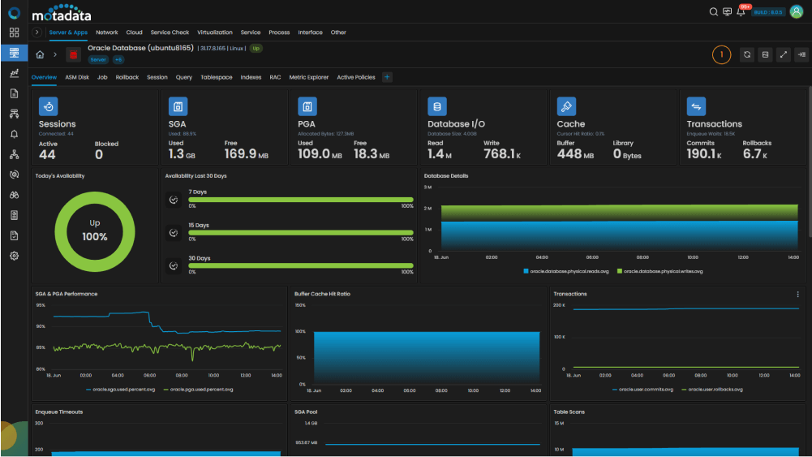The image size is (812, 457).
Task: Switch to the Tablespace tab
Action: (x=217, y=77)
